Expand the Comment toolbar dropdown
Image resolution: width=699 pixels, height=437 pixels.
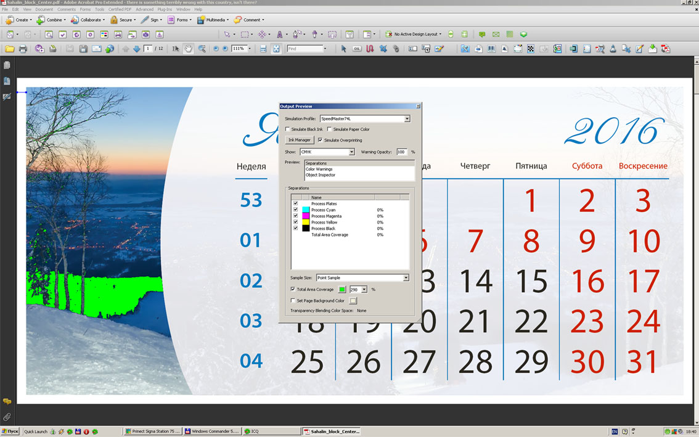(x=263, y=20)
